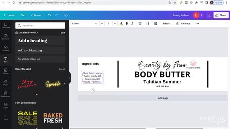This screenshot has height=129, width=230.
Task: Open the Effects panel
Action: click(167, 24)
